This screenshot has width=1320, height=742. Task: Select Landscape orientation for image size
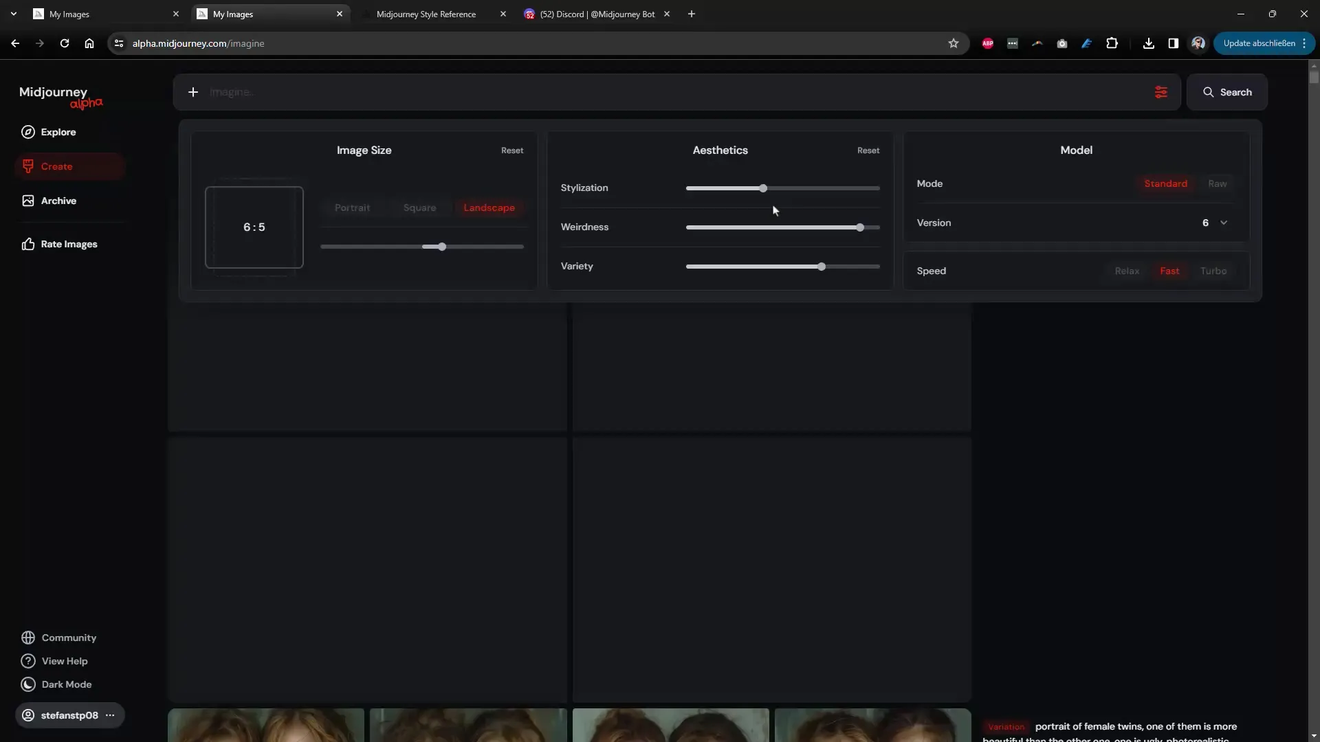click(489, 207)
